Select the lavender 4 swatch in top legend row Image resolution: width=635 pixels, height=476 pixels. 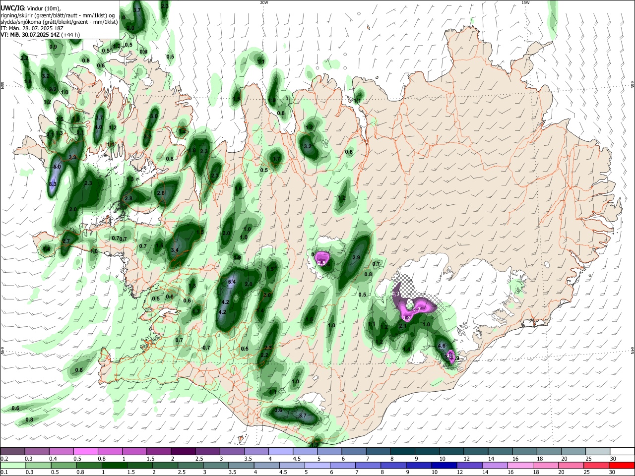click(280, 451)
